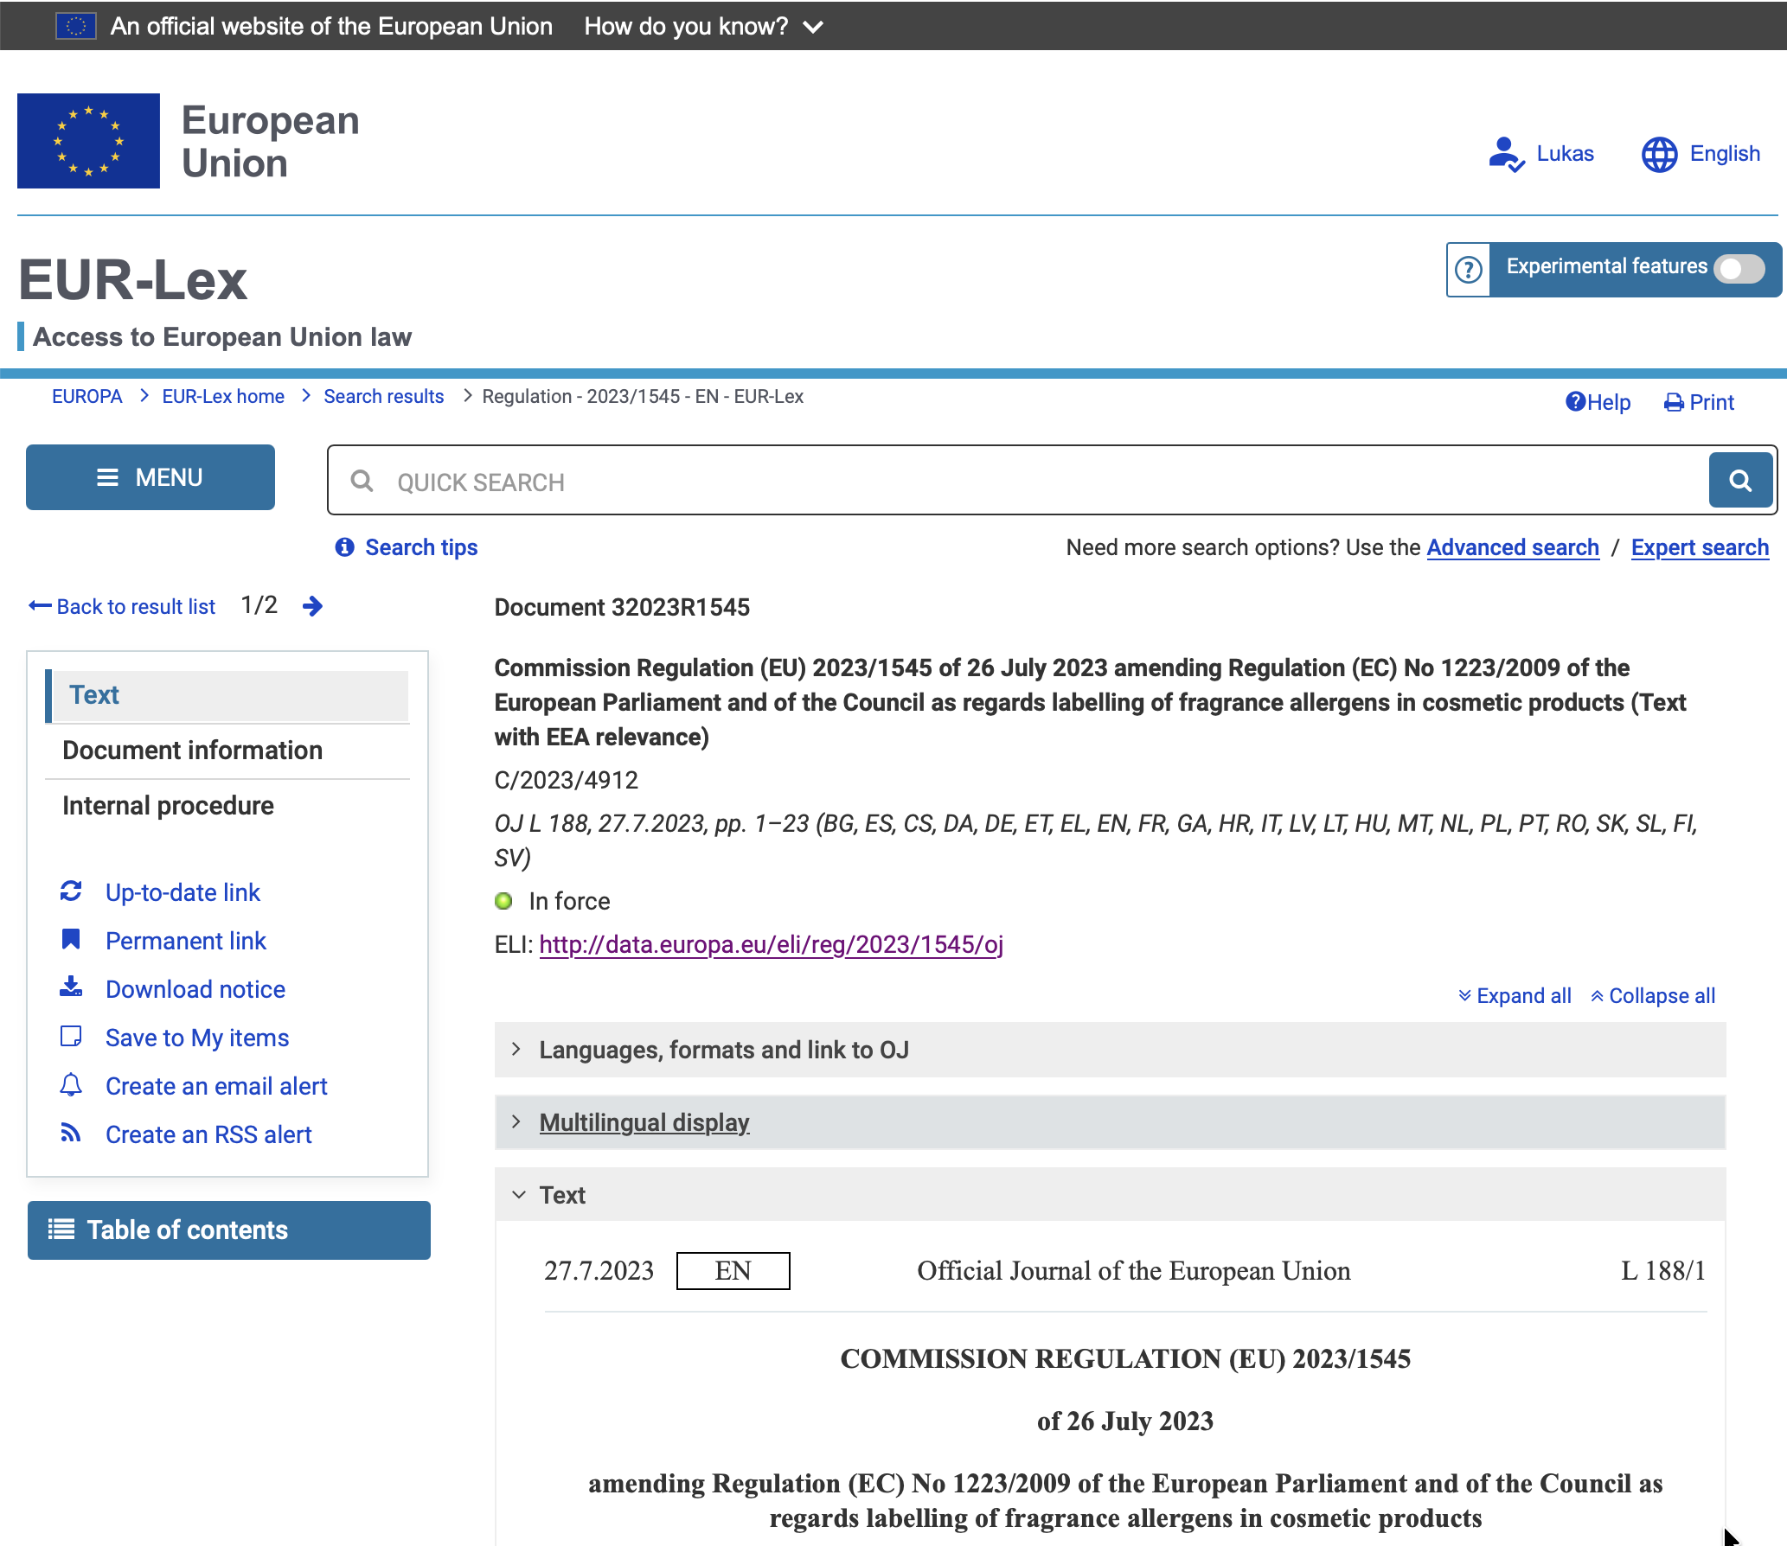Expand 'How do you know?' dropdown
The image size is (1787, 1546).
[703, 26]
